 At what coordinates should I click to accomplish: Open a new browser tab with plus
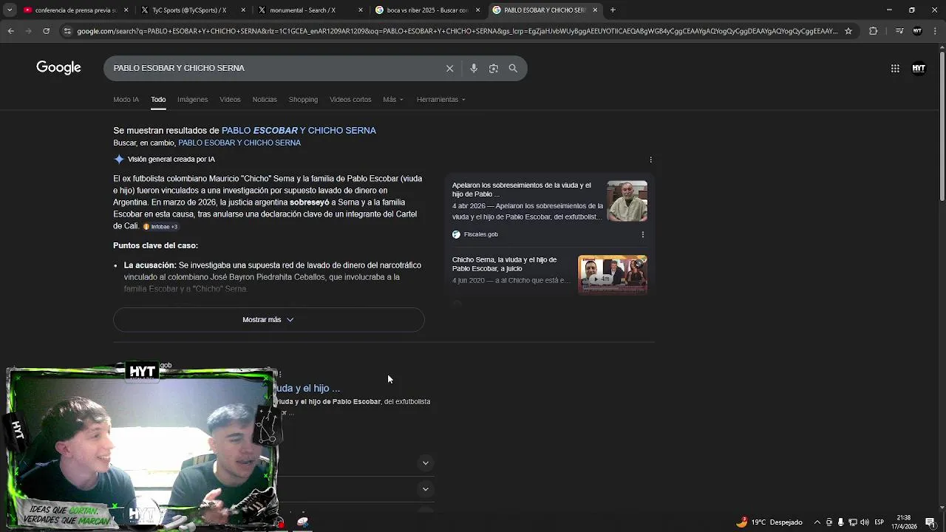[613, 10]
